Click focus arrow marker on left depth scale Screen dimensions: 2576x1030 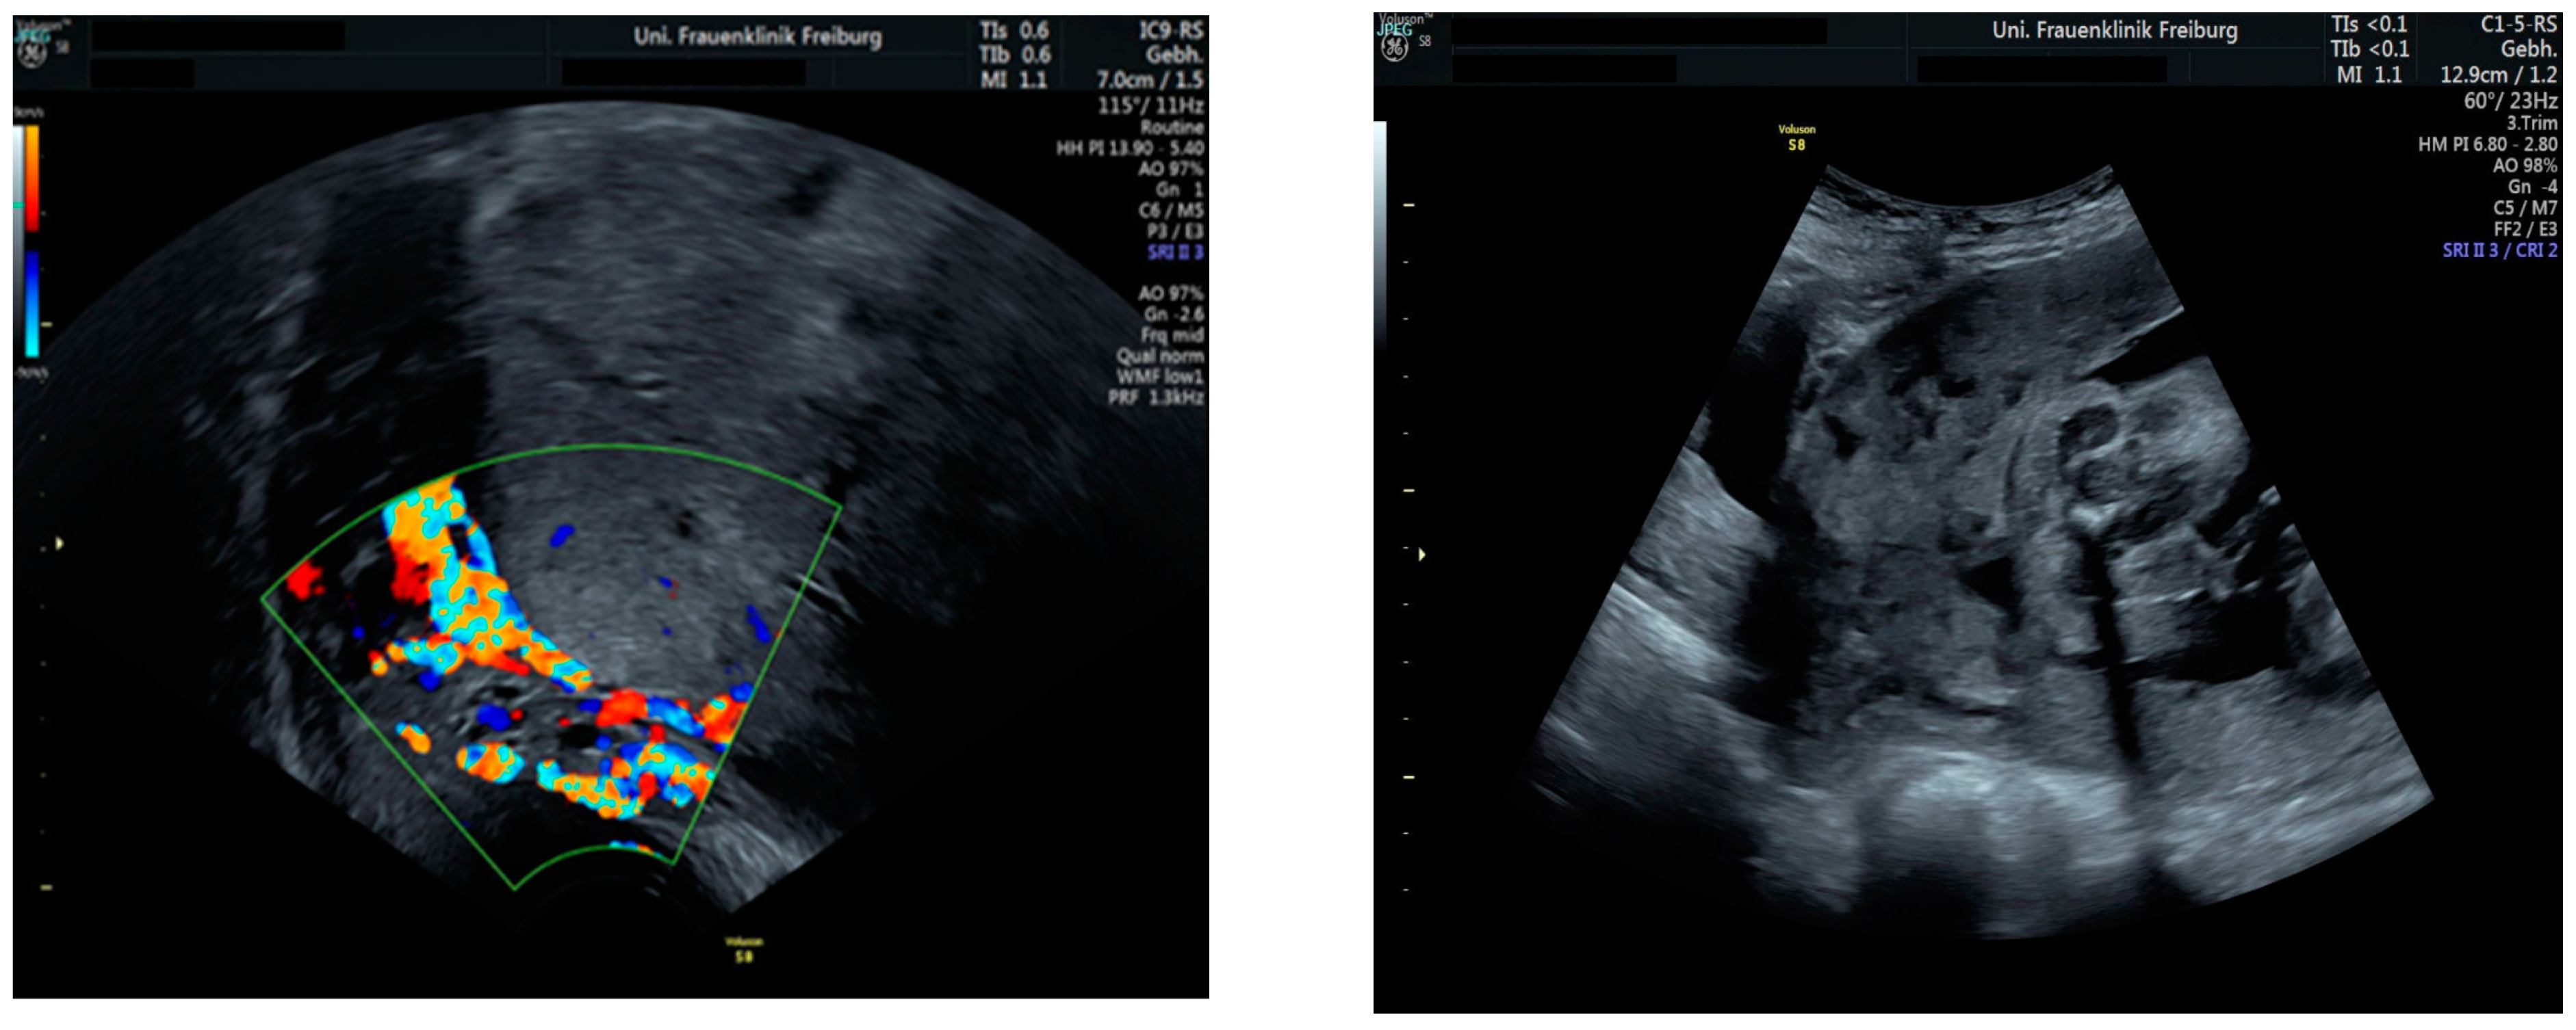click(59, 544)
